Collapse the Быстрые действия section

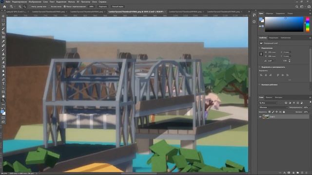tap(260, 85)
